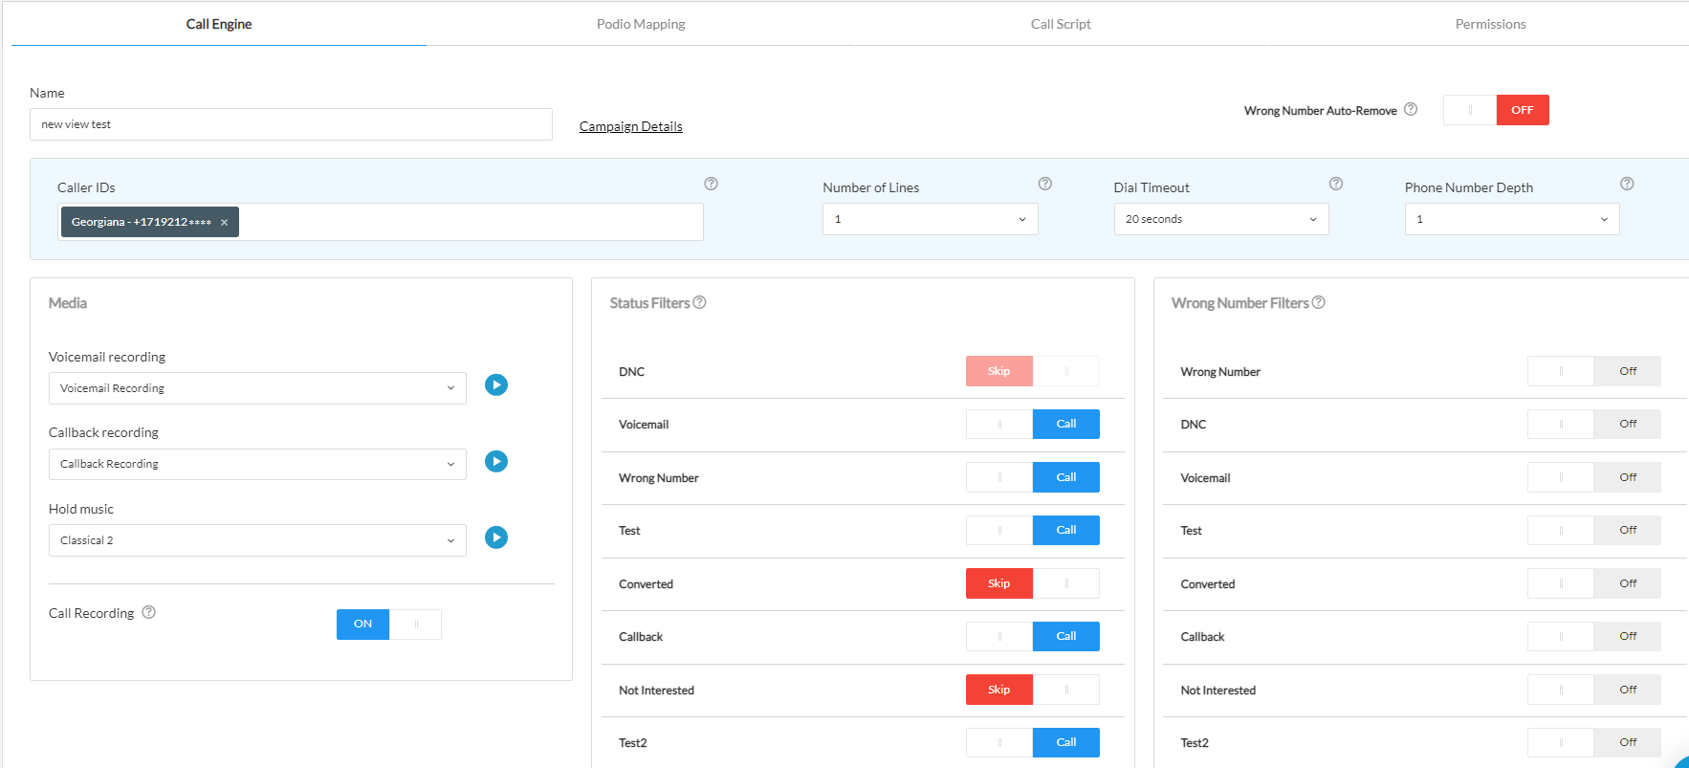Toggle Wrong Number Auto-Remove switch
This screenshot has width=1689, height=768.
[1496, 110]
